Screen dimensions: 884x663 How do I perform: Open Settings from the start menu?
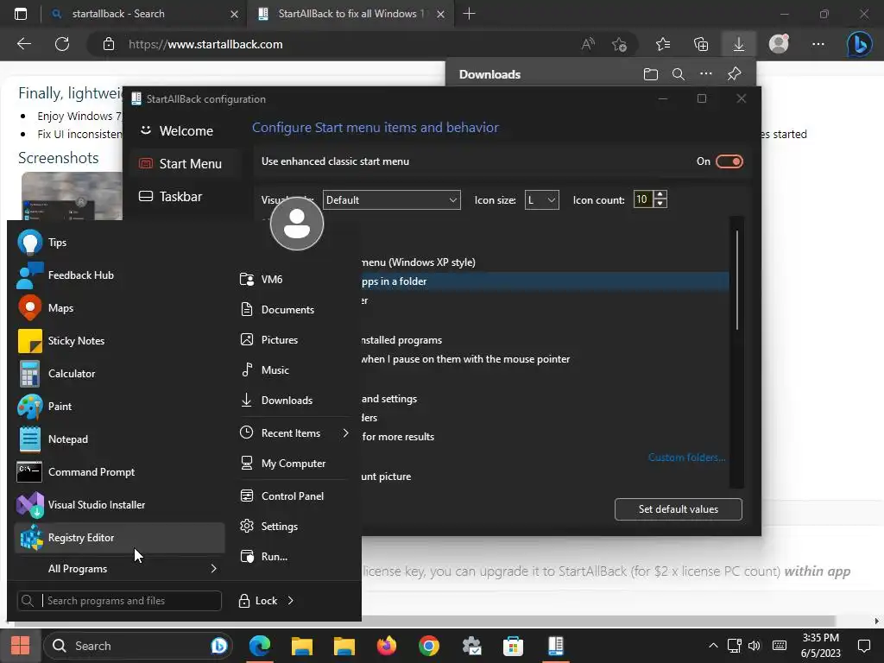click(x=294, y=526)
